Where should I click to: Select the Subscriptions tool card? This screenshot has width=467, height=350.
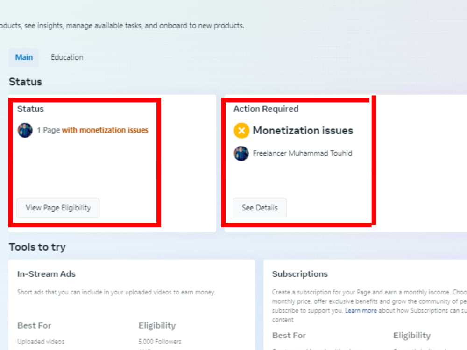coord(369,303)
